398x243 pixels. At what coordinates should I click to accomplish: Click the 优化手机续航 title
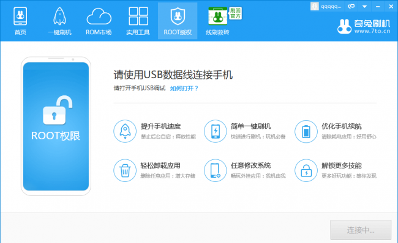click(x=342, y=126)
